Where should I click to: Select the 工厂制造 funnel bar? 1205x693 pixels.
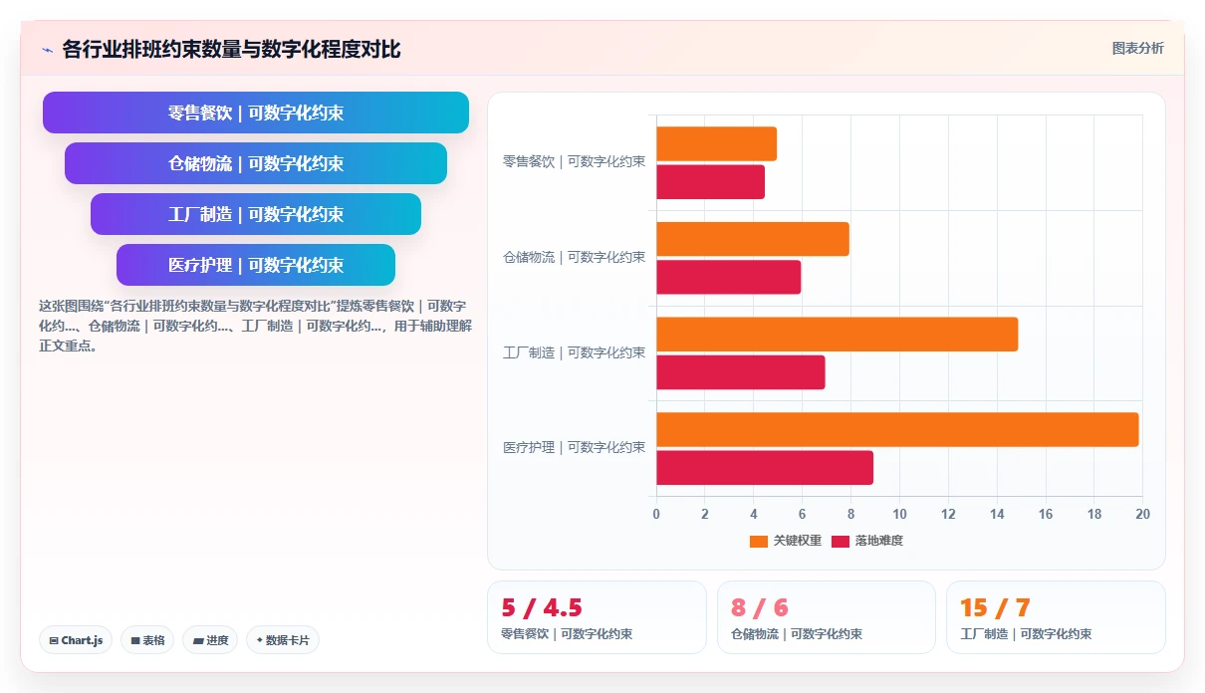(x=256, y=214)
